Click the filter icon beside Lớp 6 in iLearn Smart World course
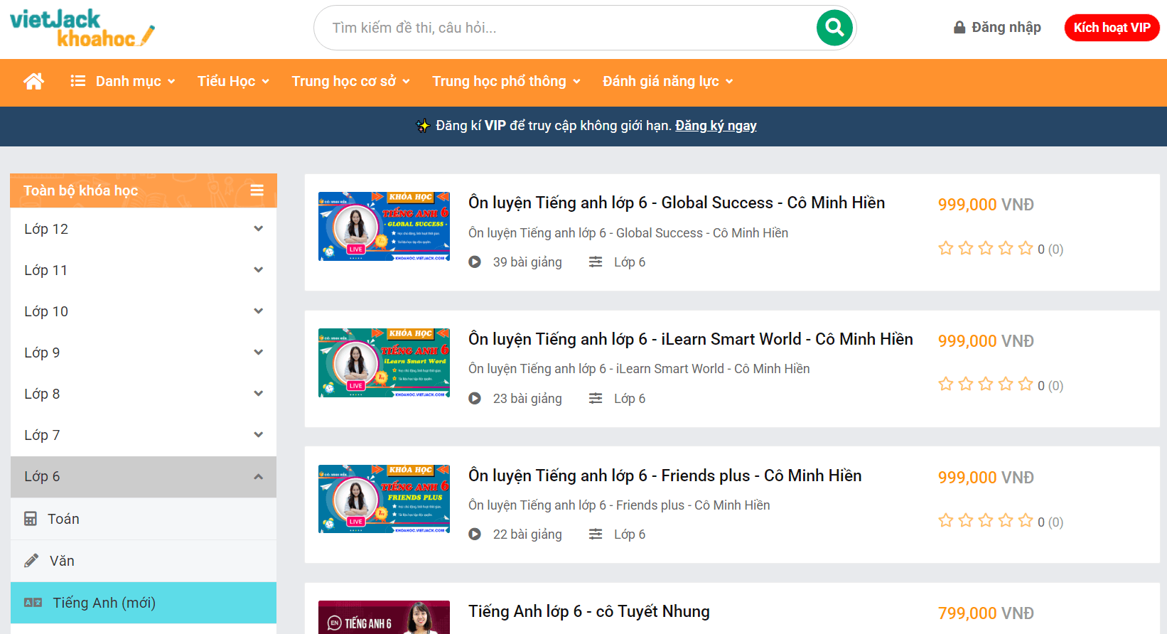Screen dimensions: 1167x634 pyautogui.click(x=596, y=399)
